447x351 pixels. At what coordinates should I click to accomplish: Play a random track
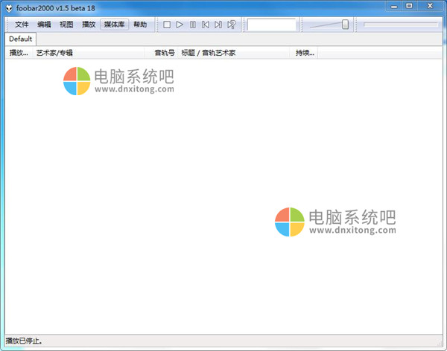coord(231,25)
